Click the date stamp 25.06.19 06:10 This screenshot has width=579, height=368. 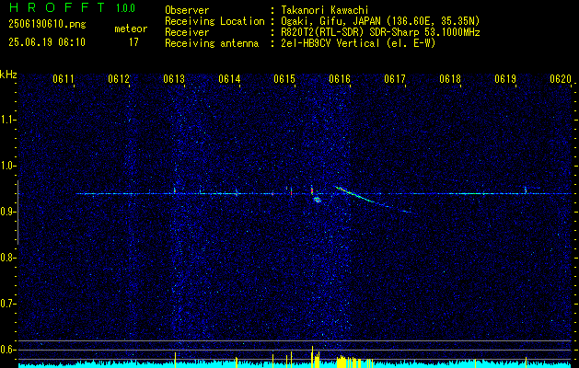click(x=47, y=42)
